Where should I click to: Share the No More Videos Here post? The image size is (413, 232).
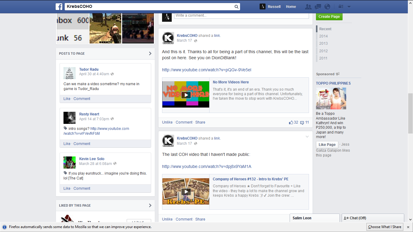(200, 122)
